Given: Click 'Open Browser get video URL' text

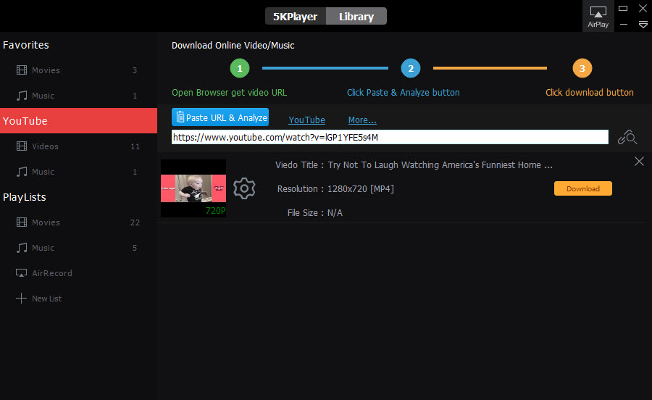Looking at the screenshot, I should click(x=229, y=92).
